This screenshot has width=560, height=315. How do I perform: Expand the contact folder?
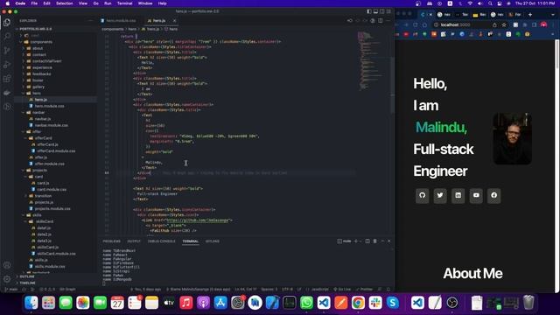point(38,54)
